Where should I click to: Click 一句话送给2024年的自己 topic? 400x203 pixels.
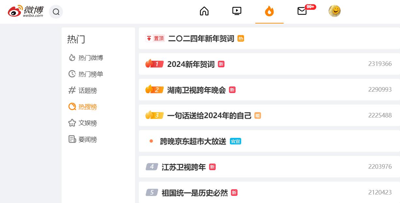point(209,116)
